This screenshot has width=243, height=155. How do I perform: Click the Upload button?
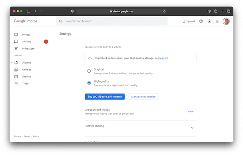189,21
